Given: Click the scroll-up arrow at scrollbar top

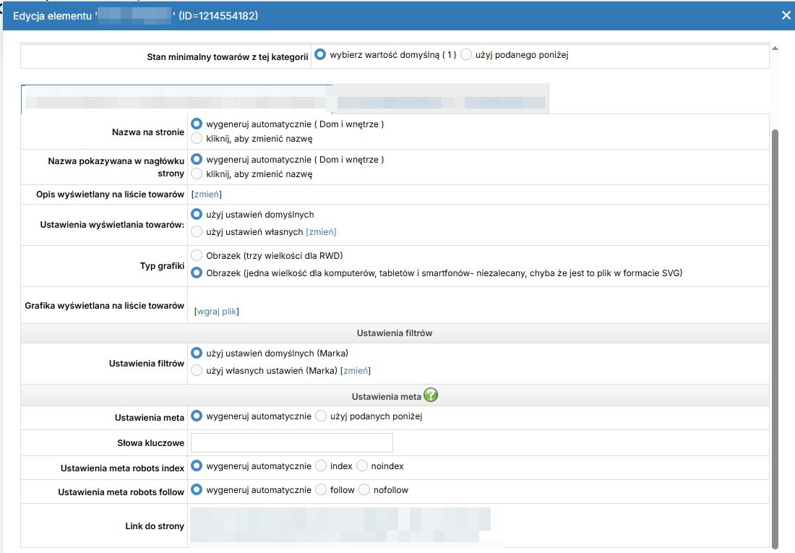Looking at the screenshot, I should (775, 48).
